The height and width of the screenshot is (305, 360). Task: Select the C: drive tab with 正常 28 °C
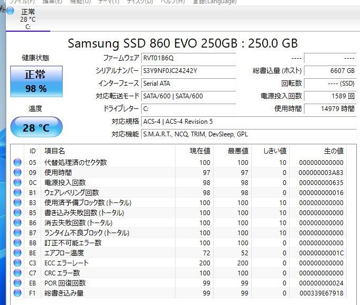click(28, 19)
